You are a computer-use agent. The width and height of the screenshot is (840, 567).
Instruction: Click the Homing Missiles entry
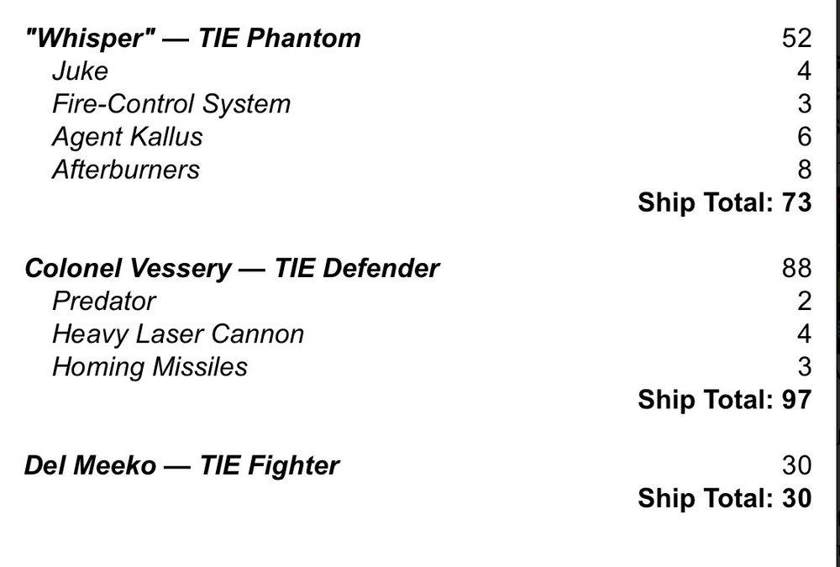(x=150, y=367)
